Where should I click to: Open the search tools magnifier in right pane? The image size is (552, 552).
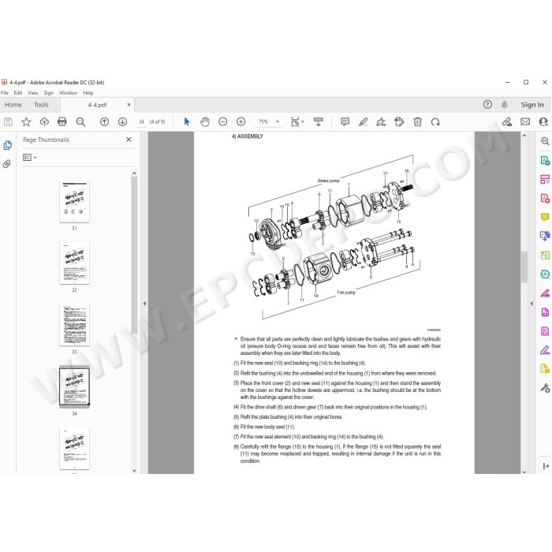pyautogui.click(x=545, y=141)
